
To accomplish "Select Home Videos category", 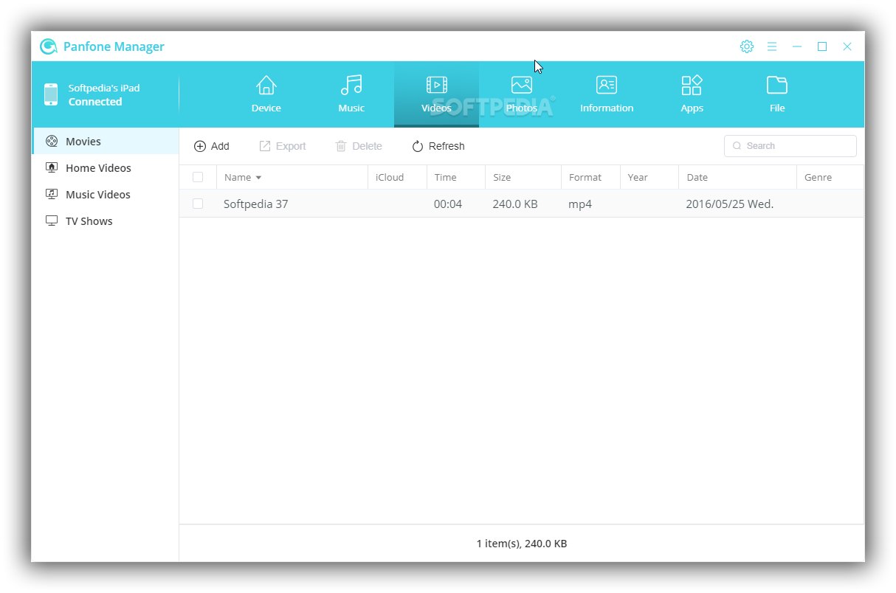I will click(106, 167).
